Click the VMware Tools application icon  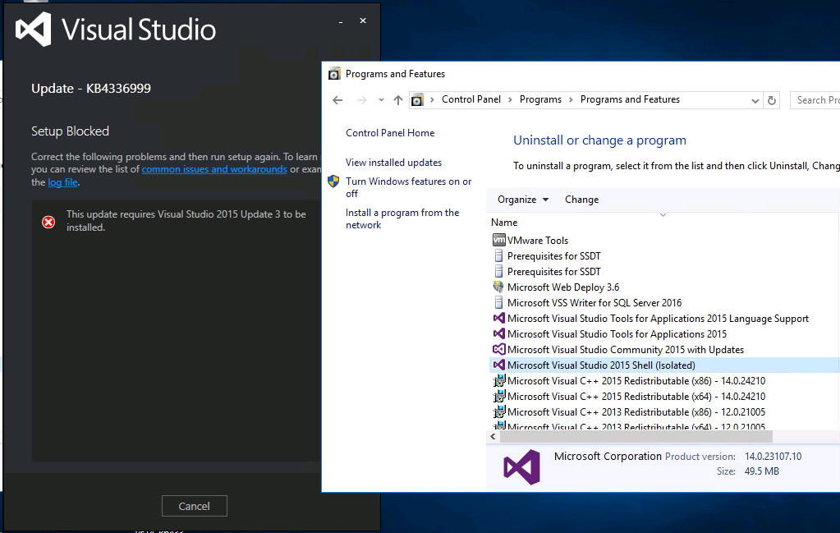click(499, 240)
